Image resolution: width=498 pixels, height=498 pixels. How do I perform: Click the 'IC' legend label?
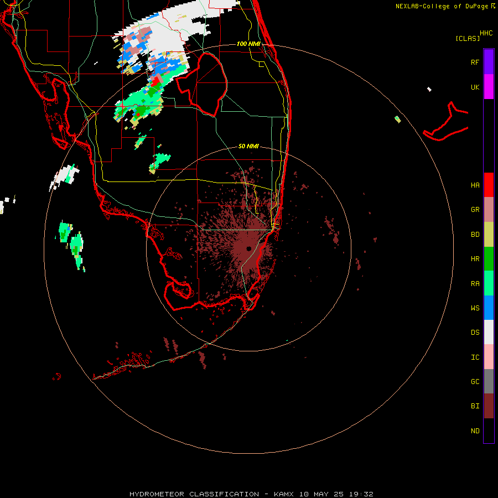click(475, 357)
